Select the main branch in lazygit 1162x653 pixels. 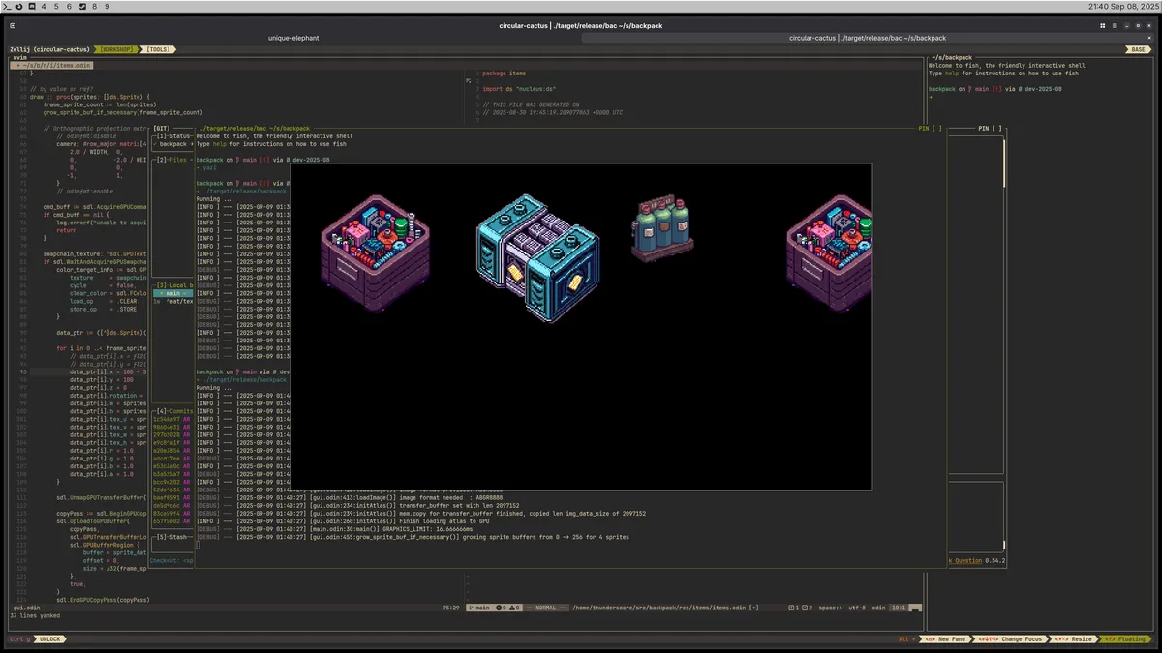(x=173, y=293)
